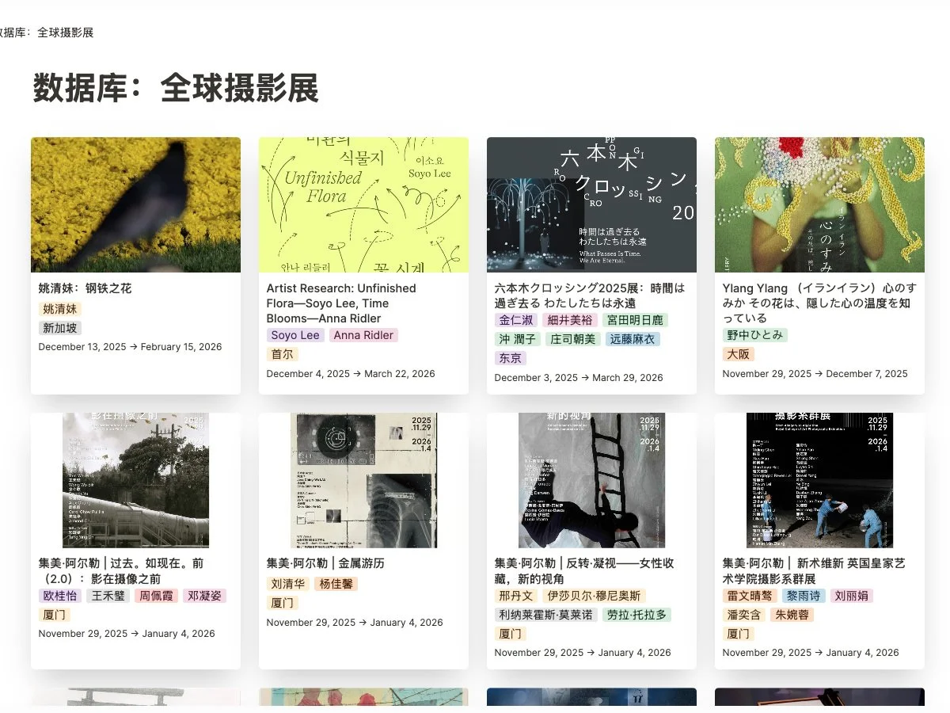Screen dimensions: 950x713
Task: Click date November 29, 2025 → December 7, 2025
Action: point(815,374)
